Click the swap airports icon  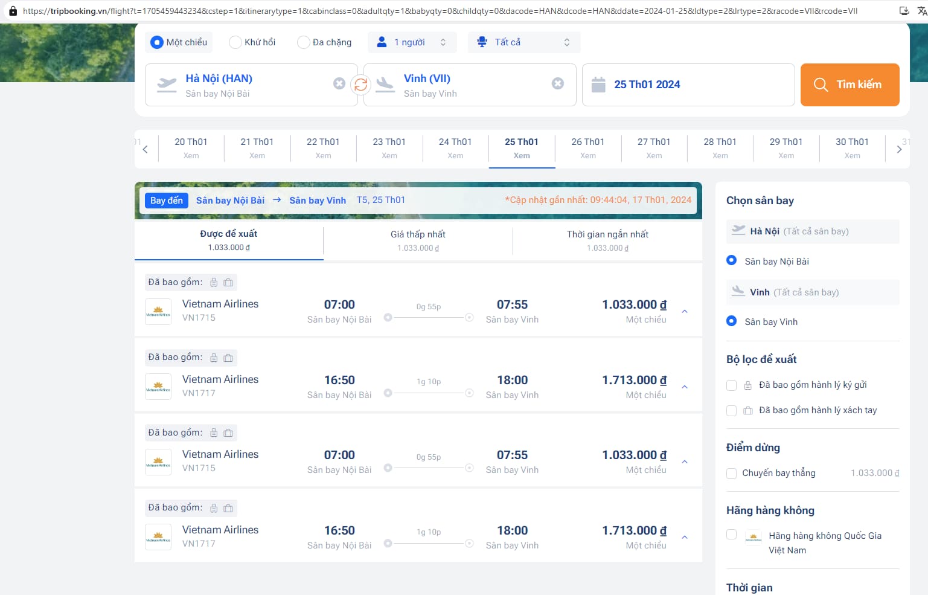click(360, 85)
